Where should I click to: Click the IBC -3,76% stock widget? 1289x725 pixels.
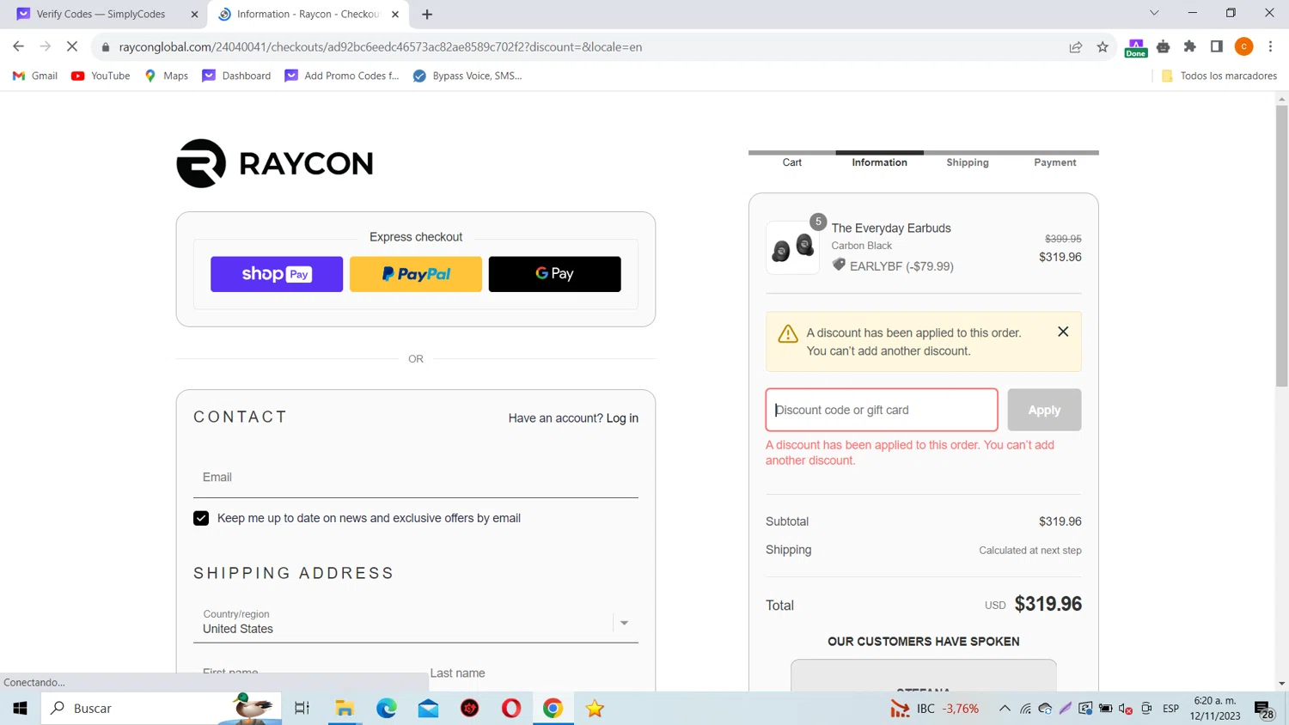coord(935,709)
